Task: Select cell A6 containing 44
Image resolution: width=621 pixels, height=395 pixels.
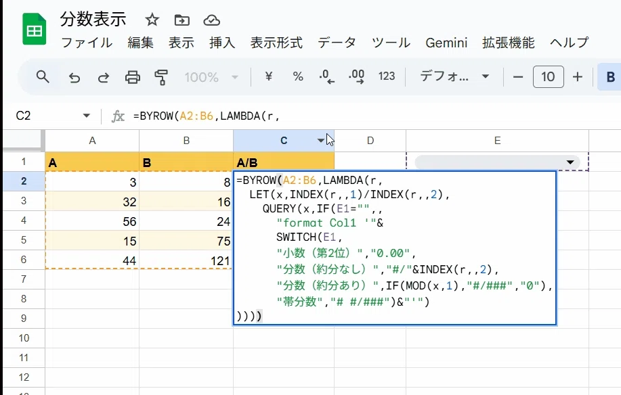Action: (x=92, y=260)
